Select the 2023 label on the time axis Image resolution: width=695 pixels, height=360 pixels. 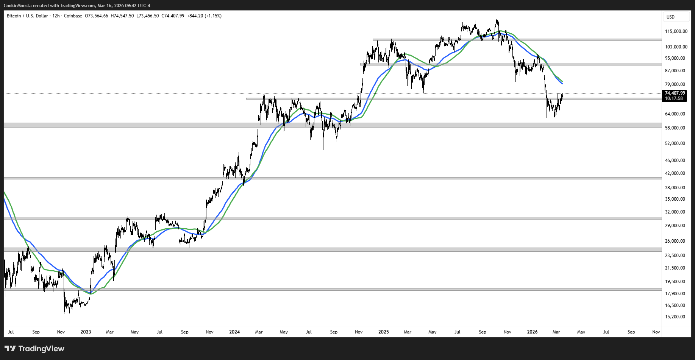tap(86, 332)
